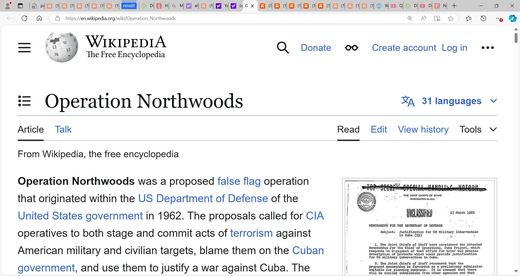Enter Immersive Reader mode
This screenshot has width=520, height=276.
point(437,18)
